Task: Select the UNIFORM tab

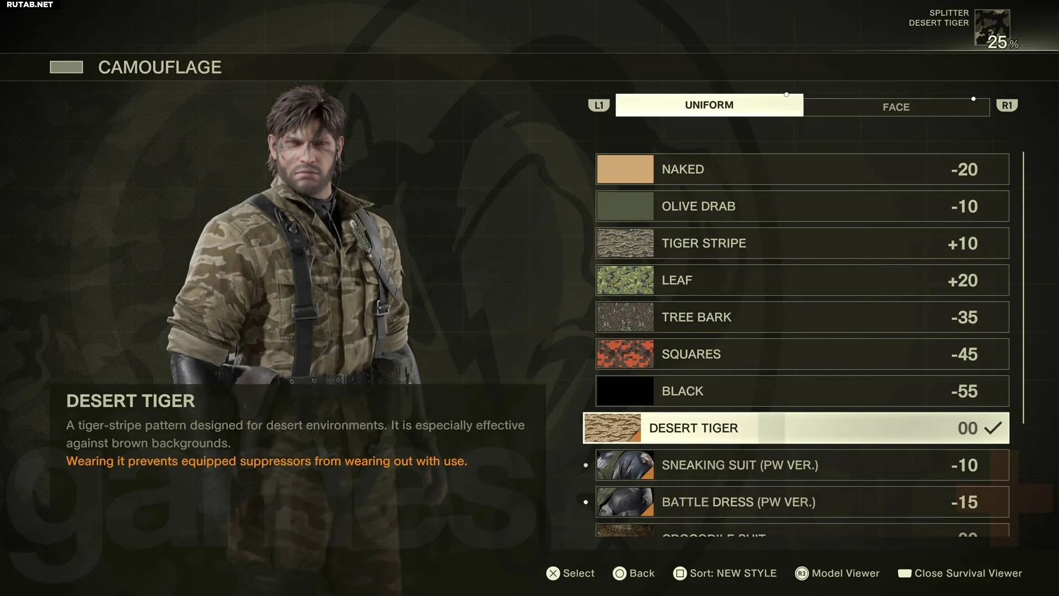Action: pyautogui.click(x=709, y=105)
